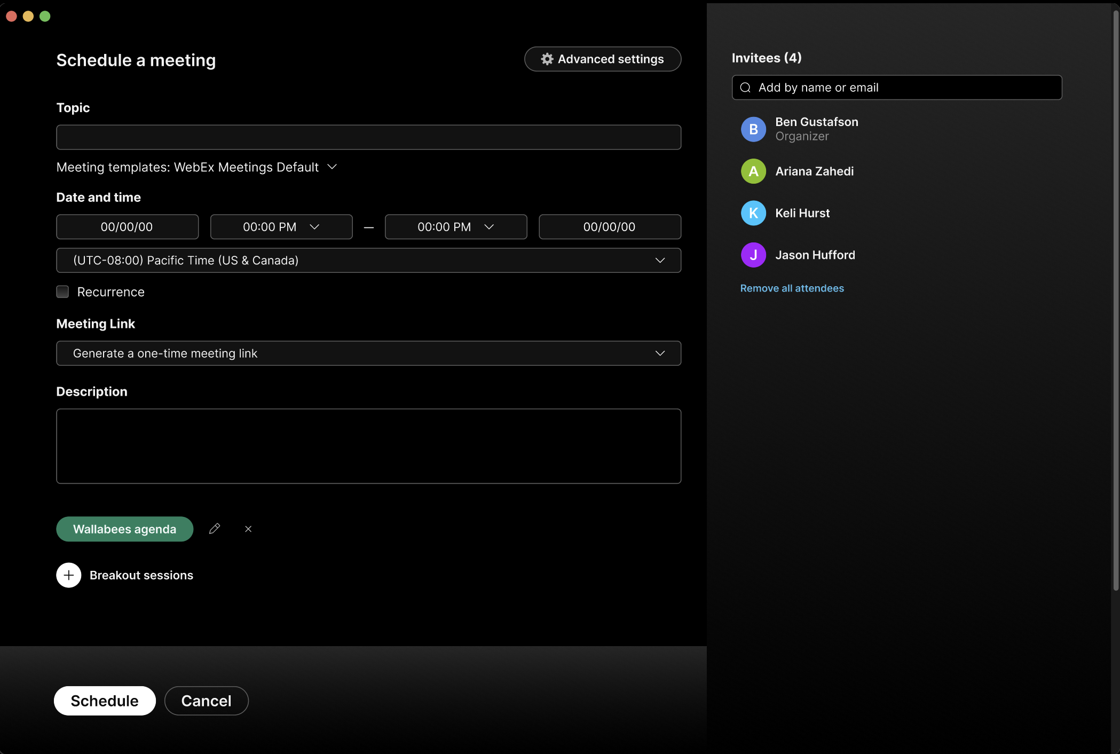Open the end time dropdown

[489, 226]
